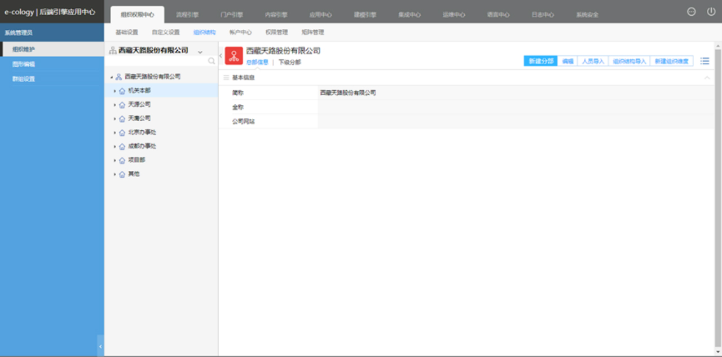This screenshot has width=722, height=357.
Task: Click the house icon beside 机关本部
Action: tap(122, 90)
